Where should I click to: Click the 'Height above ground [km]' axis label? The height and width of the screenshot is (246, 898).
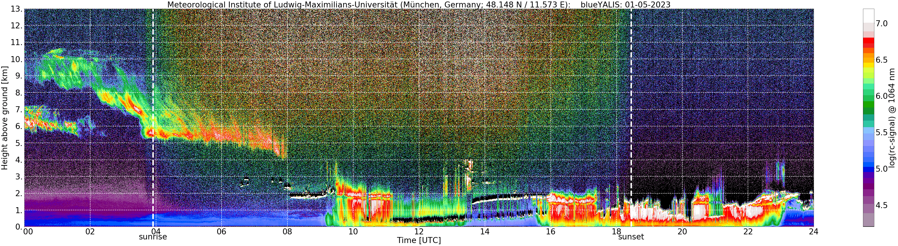[4, 118]
